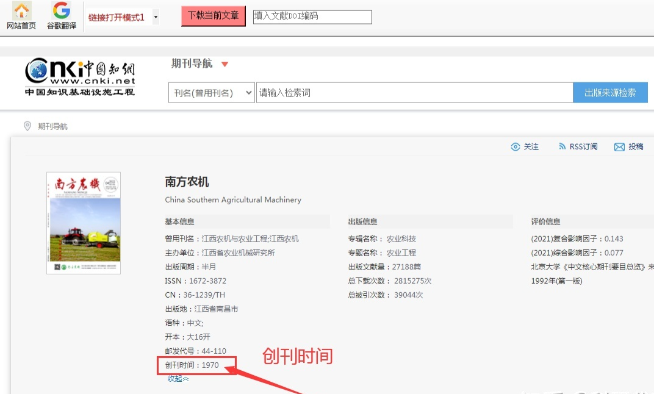Select the 专辑名称 农业科技 line

tap(382, 239)
